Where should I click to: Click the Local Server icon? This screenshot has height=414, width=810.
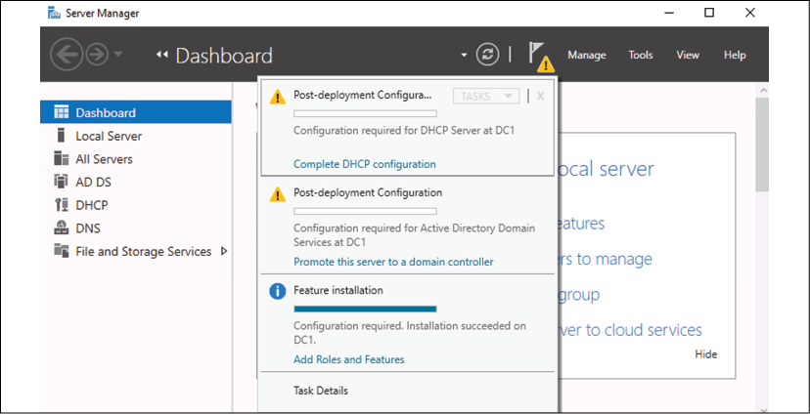[x=61, y=136]
